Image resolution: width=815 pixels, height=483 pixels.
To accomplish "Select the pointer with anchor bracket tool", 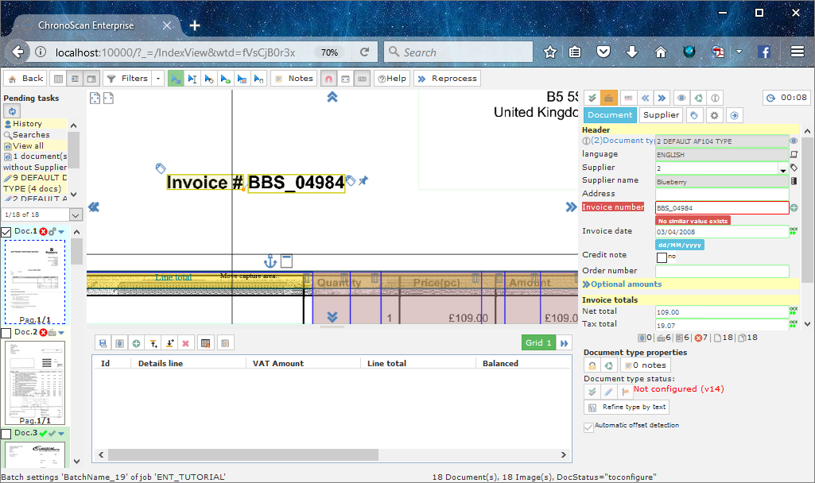I will click(x=259, y=79).
